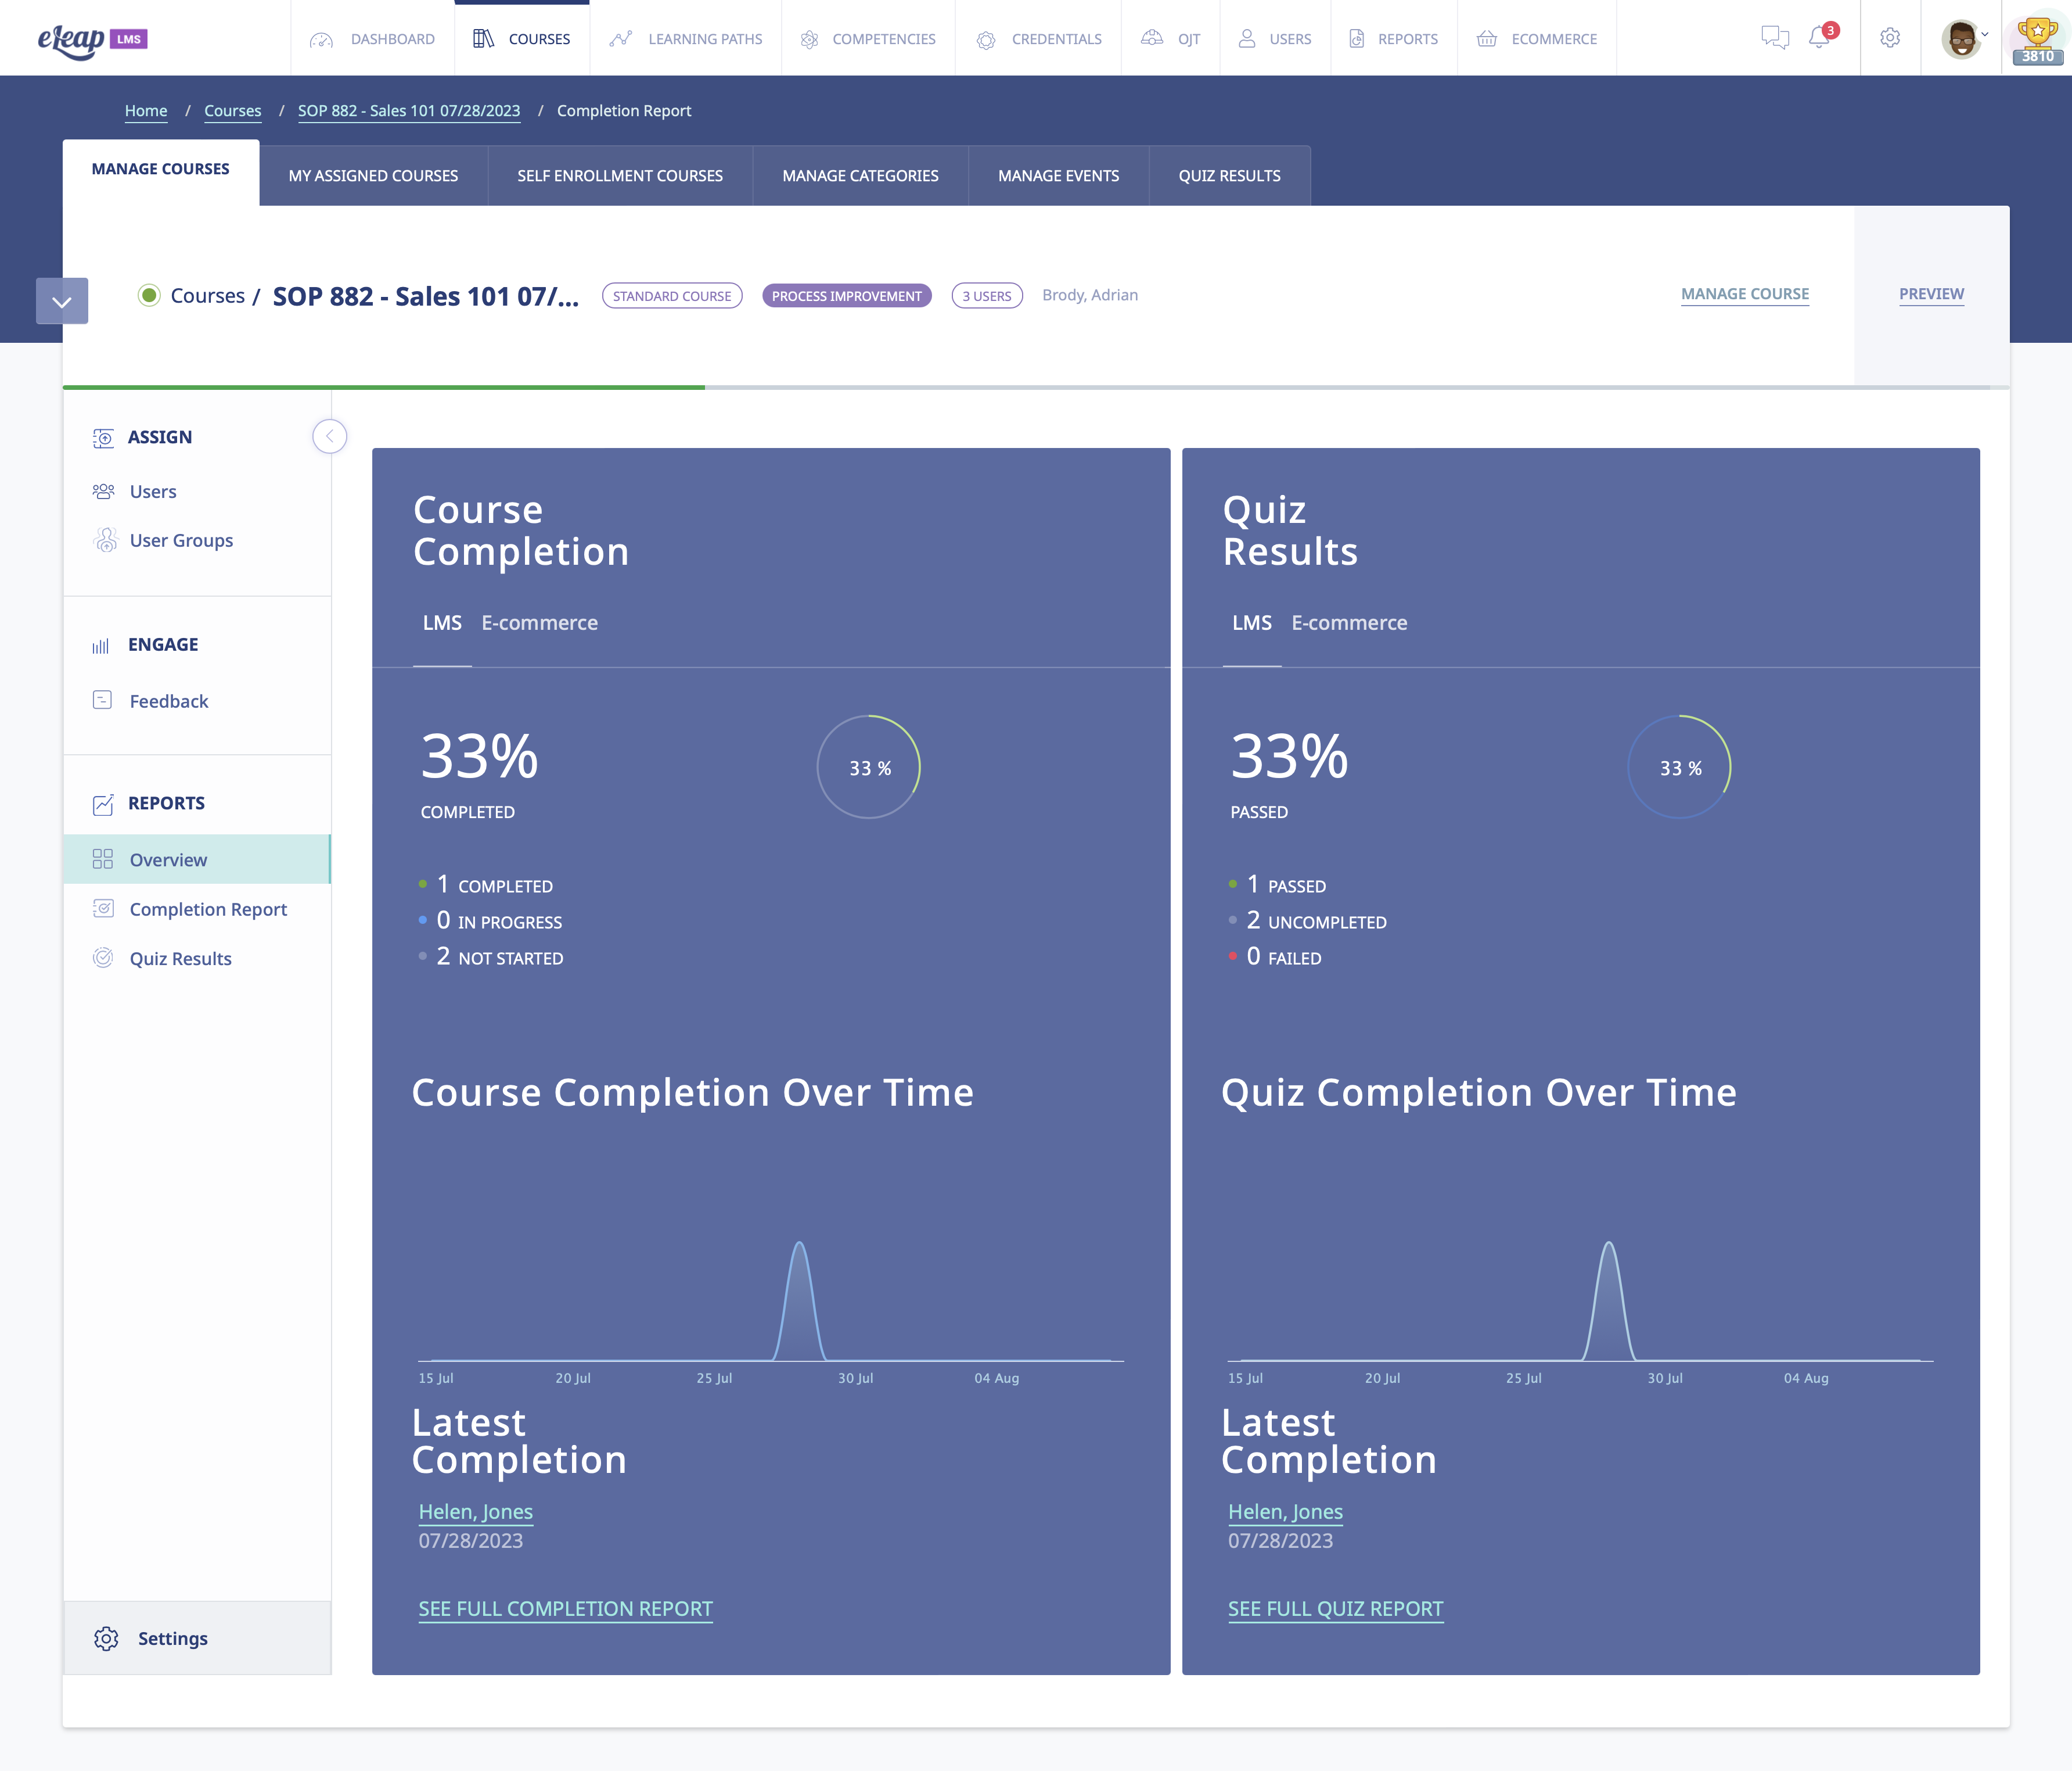This screenshot has width=2072, height=1771.
Task: Open the Credentials section icon
Action: 985,38
